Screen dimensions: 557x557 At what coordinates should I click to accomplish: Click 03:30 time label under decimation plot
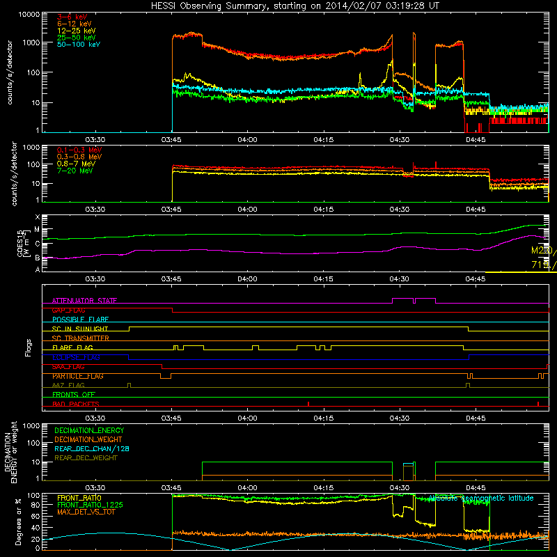click(x=95, y=488)
